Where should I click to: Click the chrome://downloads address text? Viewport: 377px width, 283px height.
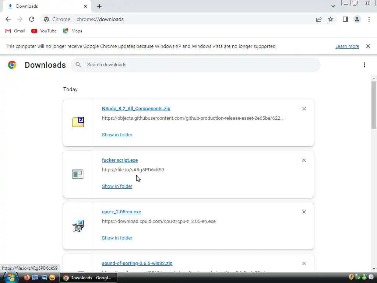click(x=100, y=19)
